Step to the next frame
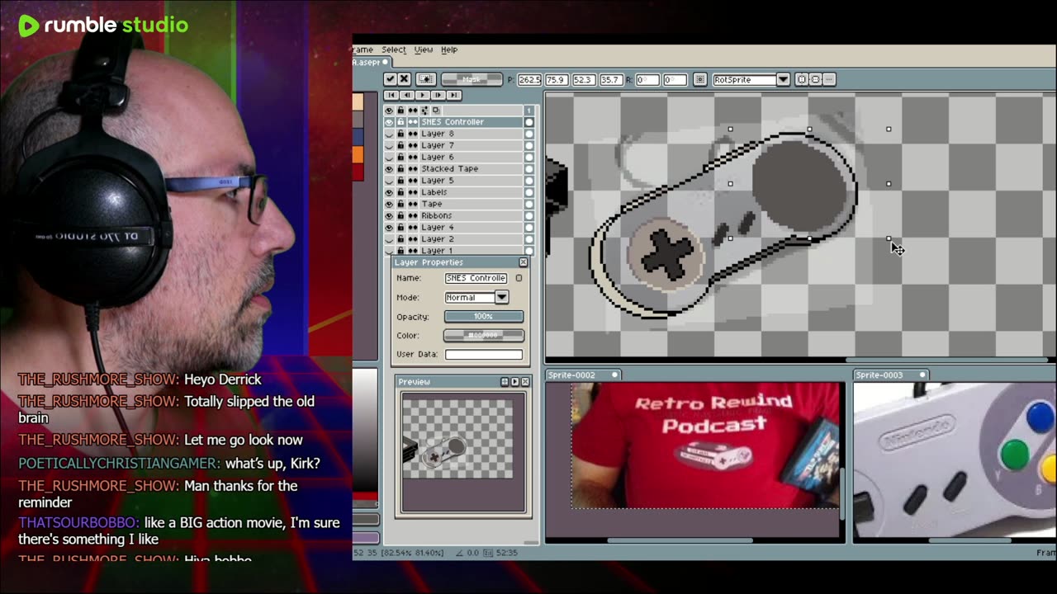The height and width of the screenshot is (594, 1057). click(438, 96)
